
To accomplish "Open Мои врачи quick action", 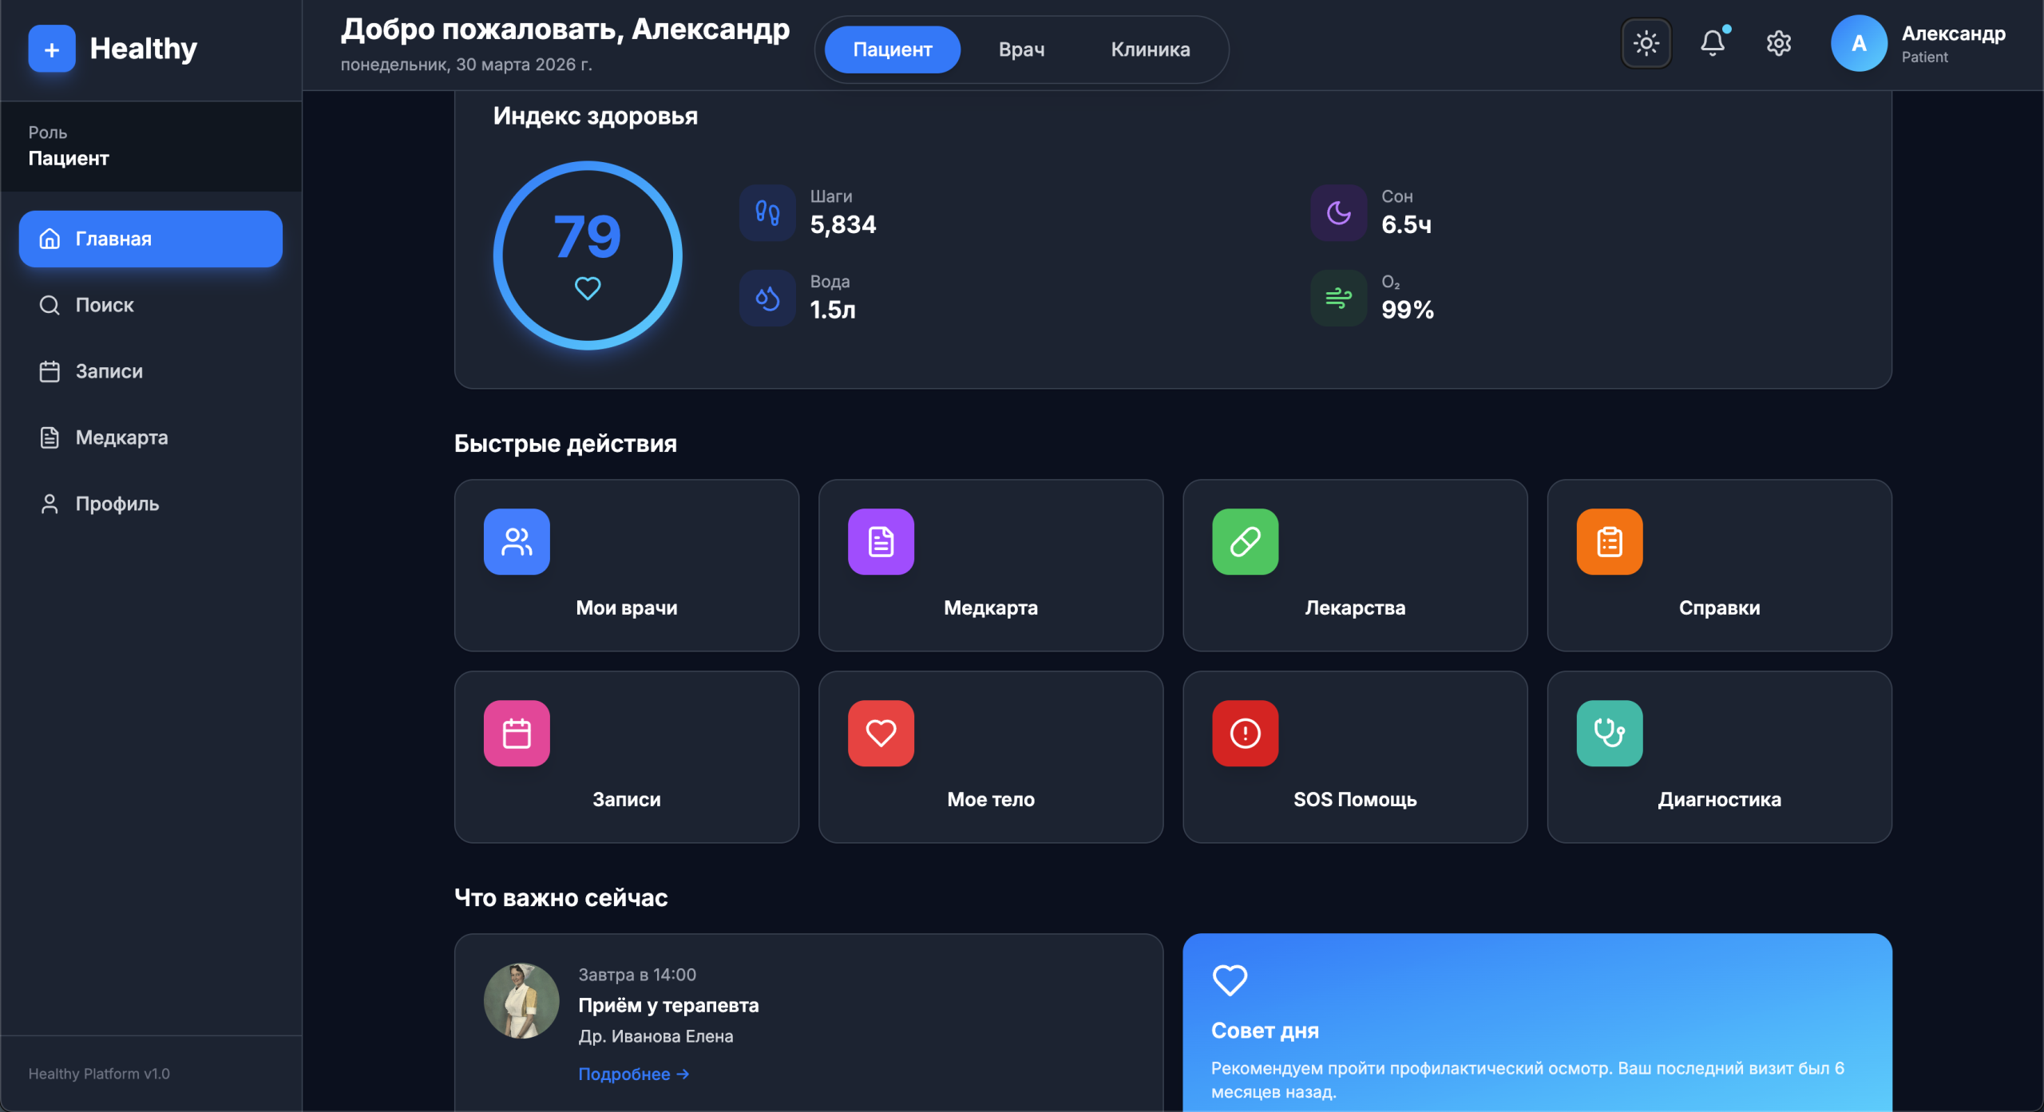I will coord(626,565).
